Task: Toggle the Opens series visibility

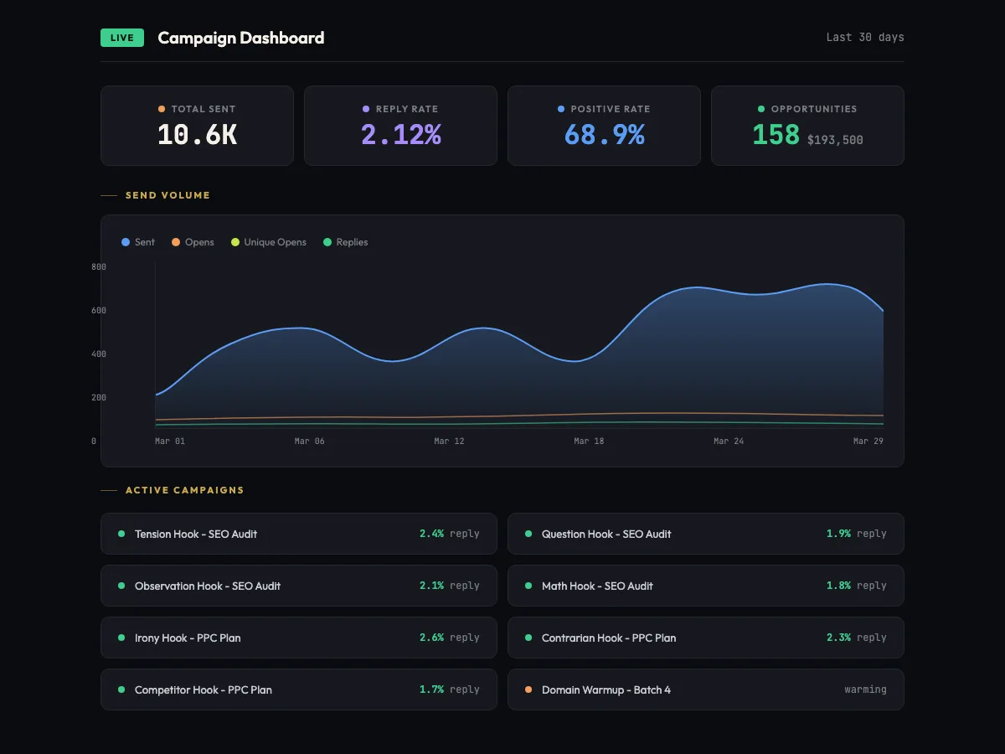Action: tap(192, 242)
